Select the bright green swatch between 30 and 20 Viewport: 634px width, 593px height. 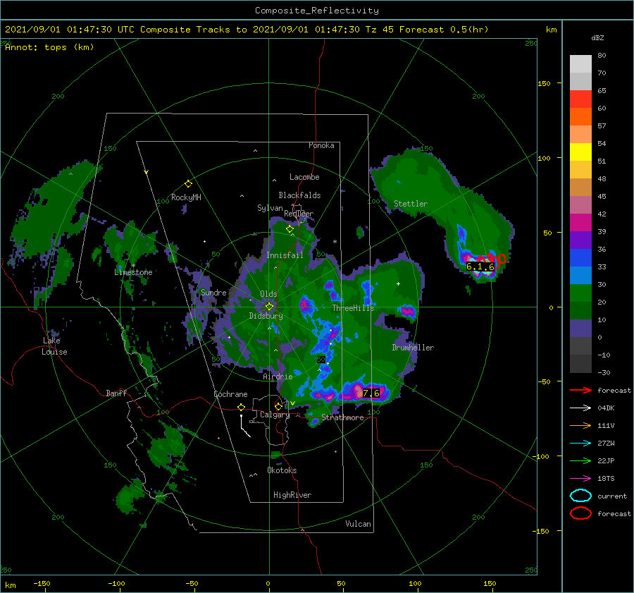coord(580,293)
